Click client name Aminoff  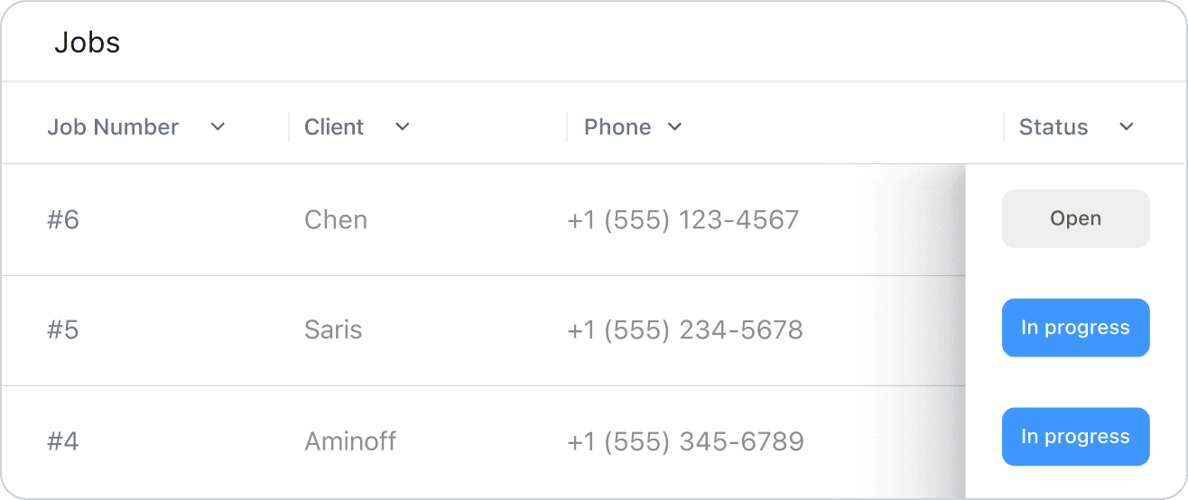coord(350,442)
